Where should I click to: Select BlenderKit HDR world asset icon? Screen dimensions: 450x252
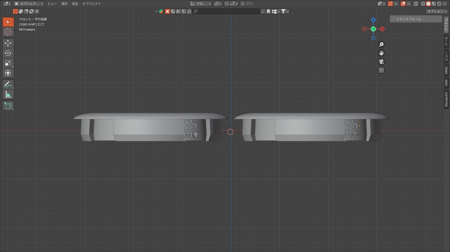tap(184, 11)
